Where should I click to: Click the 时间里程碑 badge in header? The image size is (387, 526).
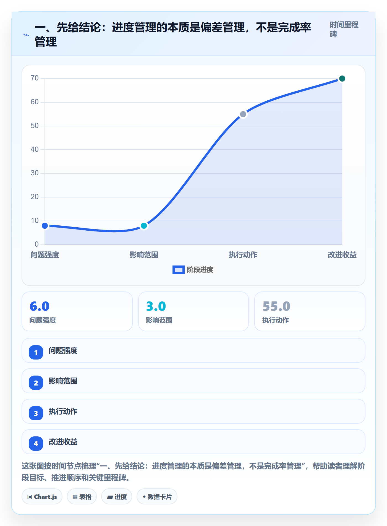click(x=344, y=29)
